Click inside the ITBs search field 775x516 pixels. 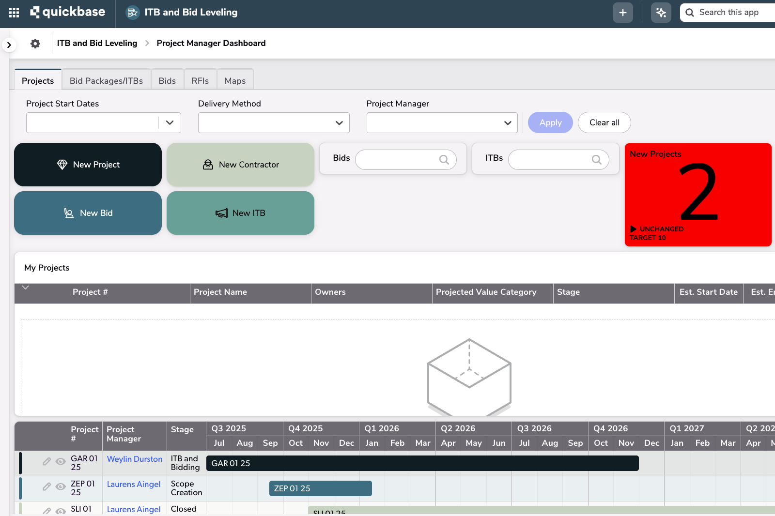point(552,160)
